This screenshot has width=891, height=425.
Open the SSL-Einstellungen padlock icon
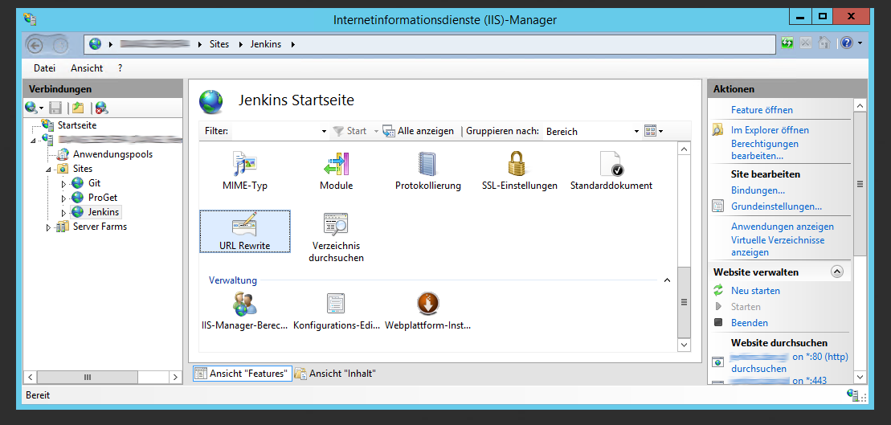click(x=519, y=164)
